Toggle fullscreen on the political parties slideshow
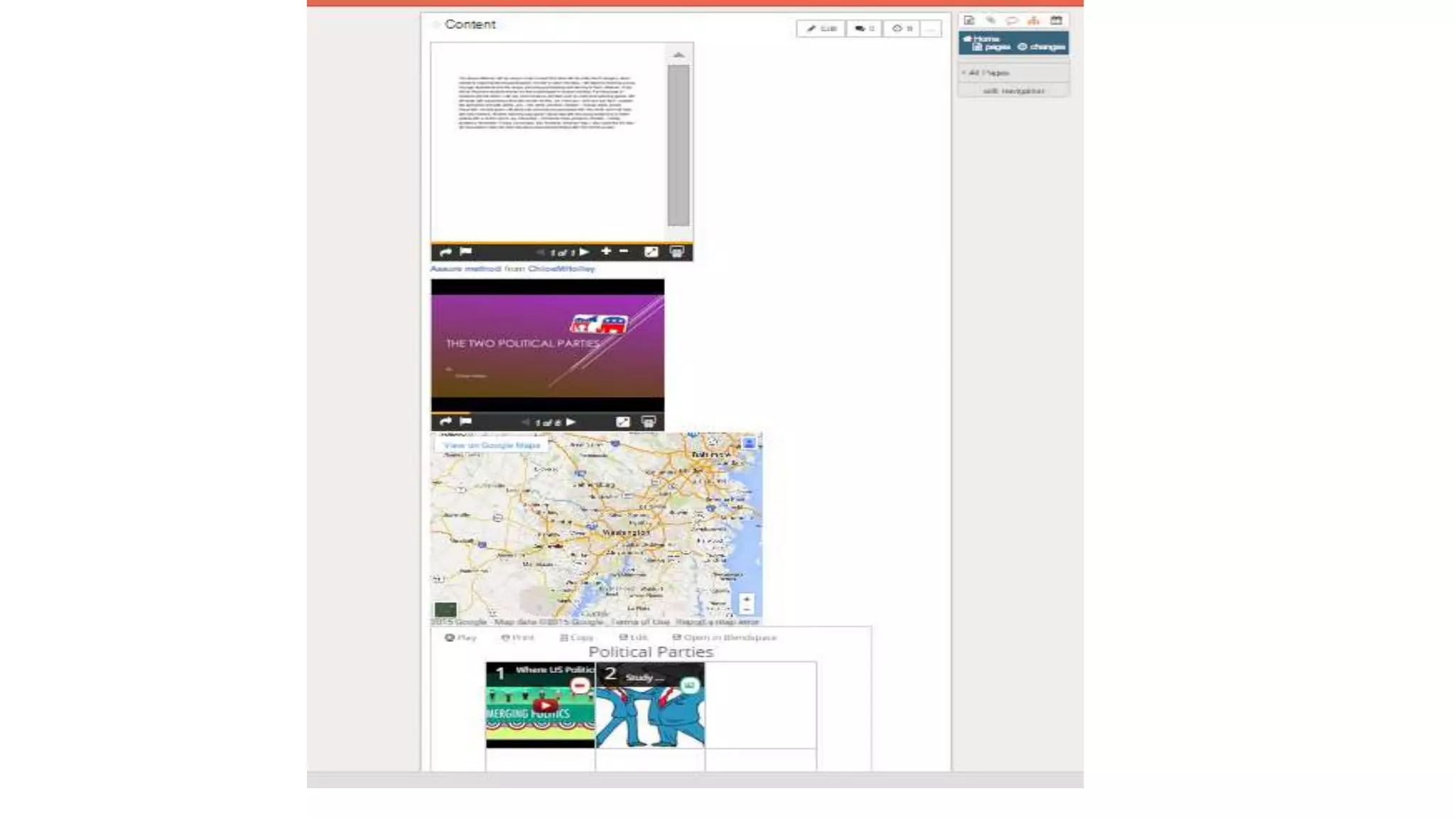This screenshot has height=818, width=1455. 622,422
